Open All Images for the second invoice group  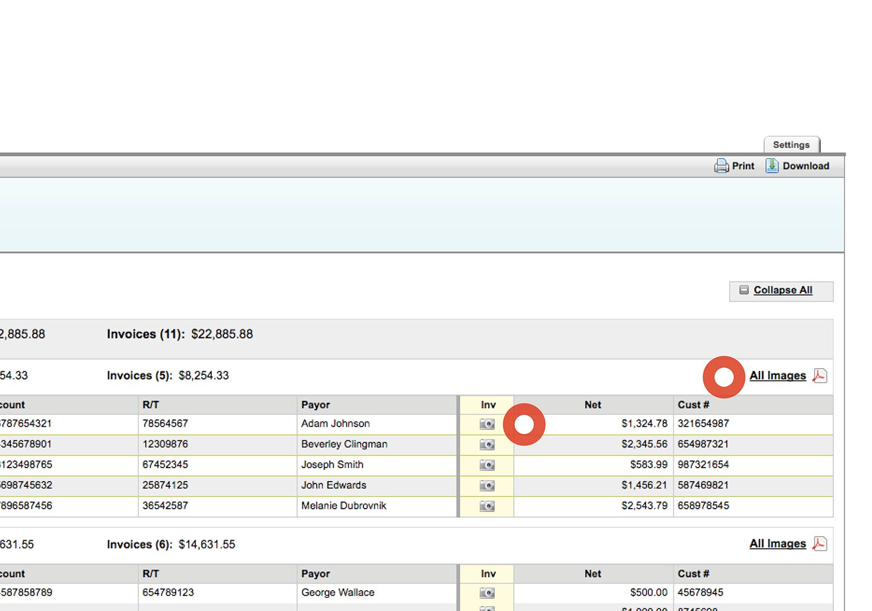tap(777, 544)
